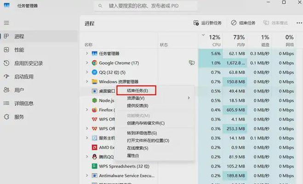Click Efficiency mode toolbar button
303x184 pixels.
click(275, 23)
